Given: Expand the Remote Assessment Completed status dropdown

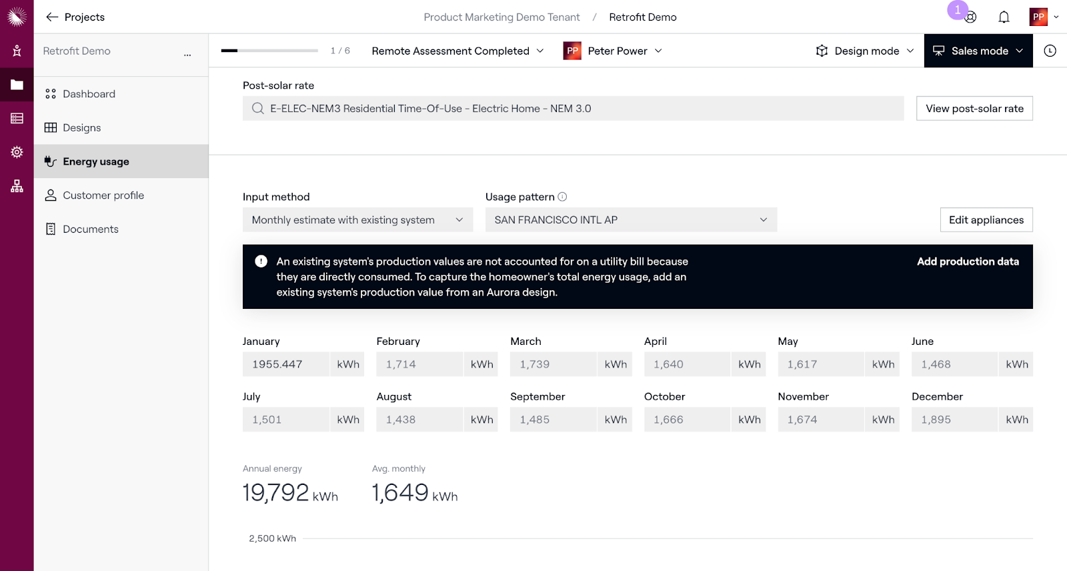Looking at the screenshot, I should tap(457, 51).
